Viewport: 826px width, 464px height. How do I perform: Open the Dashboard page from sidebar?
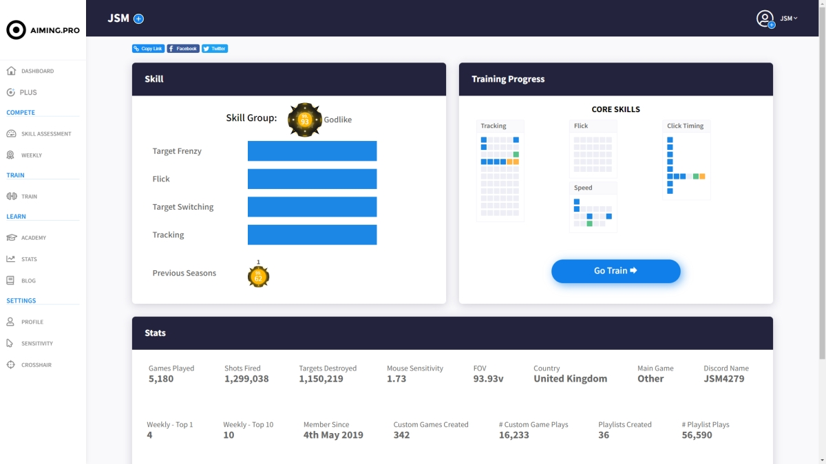(36, 71)
